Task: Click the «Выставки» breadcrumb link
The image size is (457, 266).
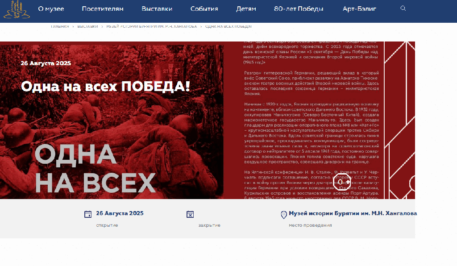Action: 87,27
